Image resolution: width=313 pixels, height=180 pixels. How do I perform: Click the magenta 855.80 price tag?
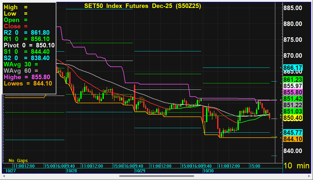point(293,92)
